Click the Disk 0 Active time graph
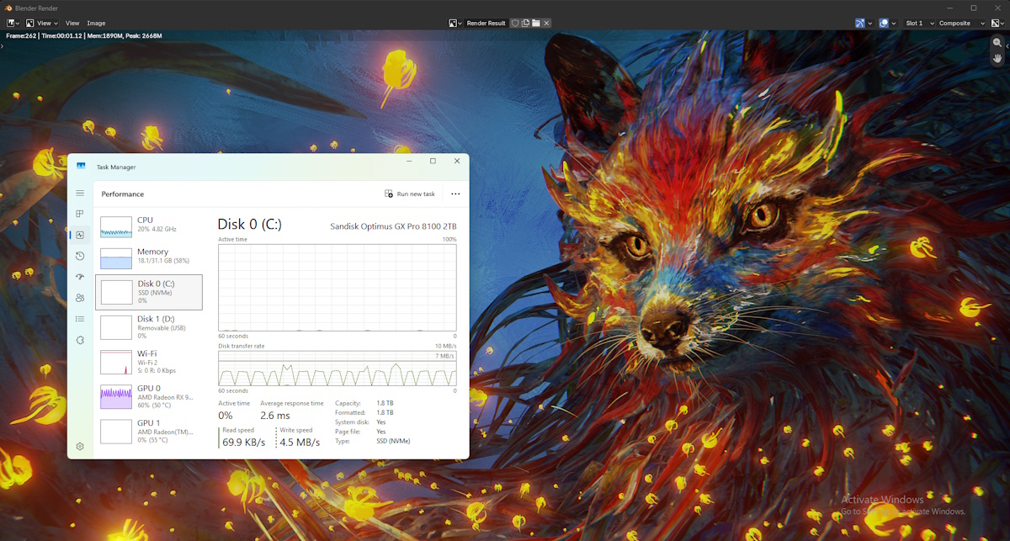This screenshot has height=541, width=1010. click(338, 287)
